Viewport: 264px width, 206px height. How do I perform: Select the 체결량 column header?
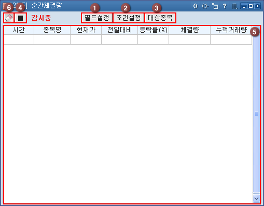[x=190, y=30]
